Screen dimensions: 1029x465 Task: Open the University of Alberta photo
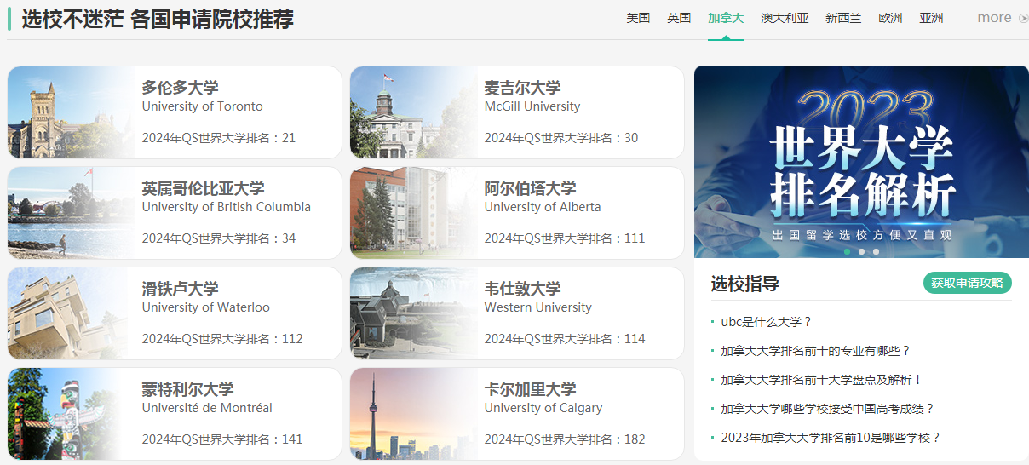414,213
